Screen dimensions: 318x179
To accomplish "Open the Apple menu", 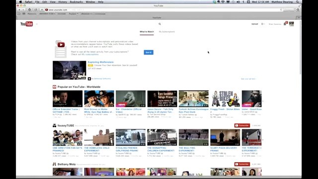I will (x=20, y=2).
